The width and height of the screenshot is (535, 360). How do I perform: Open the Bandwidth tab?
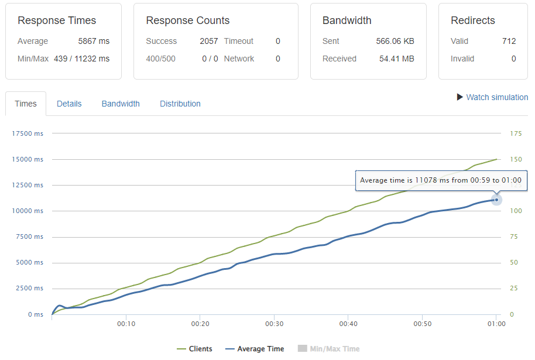click(x=120, y=104)
